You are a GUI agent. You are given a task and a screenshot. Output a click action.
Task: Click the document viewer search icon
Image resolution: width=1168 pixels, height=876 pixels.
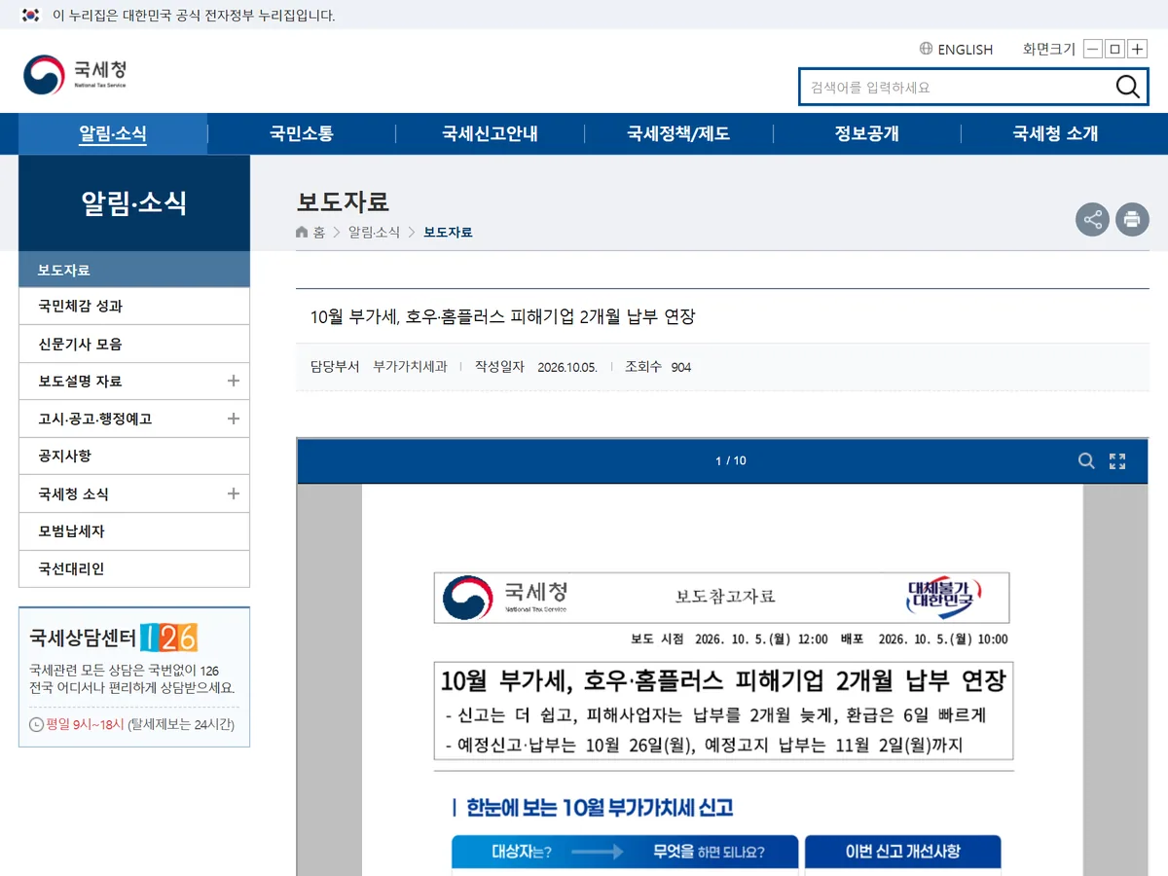click(1086, 460)
